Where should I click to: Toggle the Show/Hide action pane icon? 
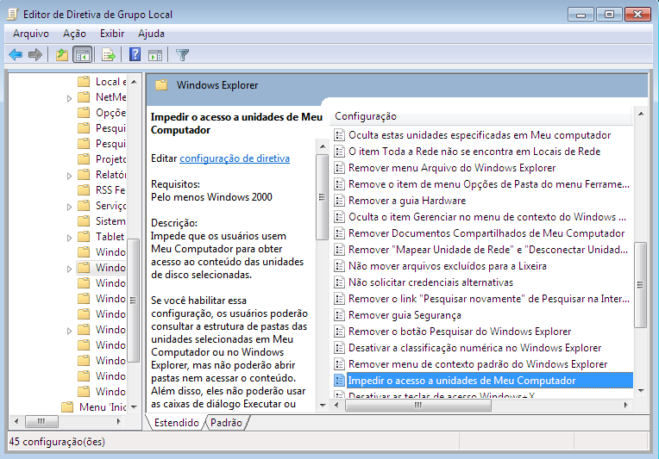(x=155, y=54)
